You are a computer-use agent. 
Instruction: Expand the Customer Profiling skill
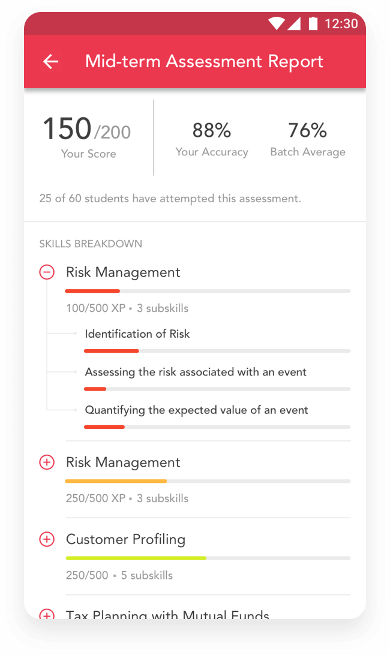(47, 539)
